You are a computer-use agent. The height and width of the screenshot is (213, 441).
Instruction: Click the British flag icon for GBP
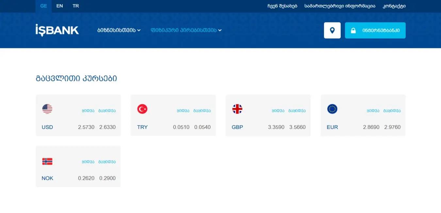pos(237,109)
